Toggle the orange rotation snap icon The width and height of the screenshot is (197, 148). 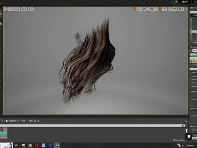pyautogui.click(x=160, y=9)
